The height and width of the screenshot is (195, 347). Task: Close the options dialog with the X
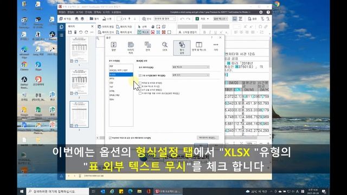click(x=220, y=37)
